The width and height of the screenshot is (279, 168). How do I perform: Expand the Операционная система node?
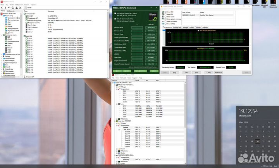(2, 54)
